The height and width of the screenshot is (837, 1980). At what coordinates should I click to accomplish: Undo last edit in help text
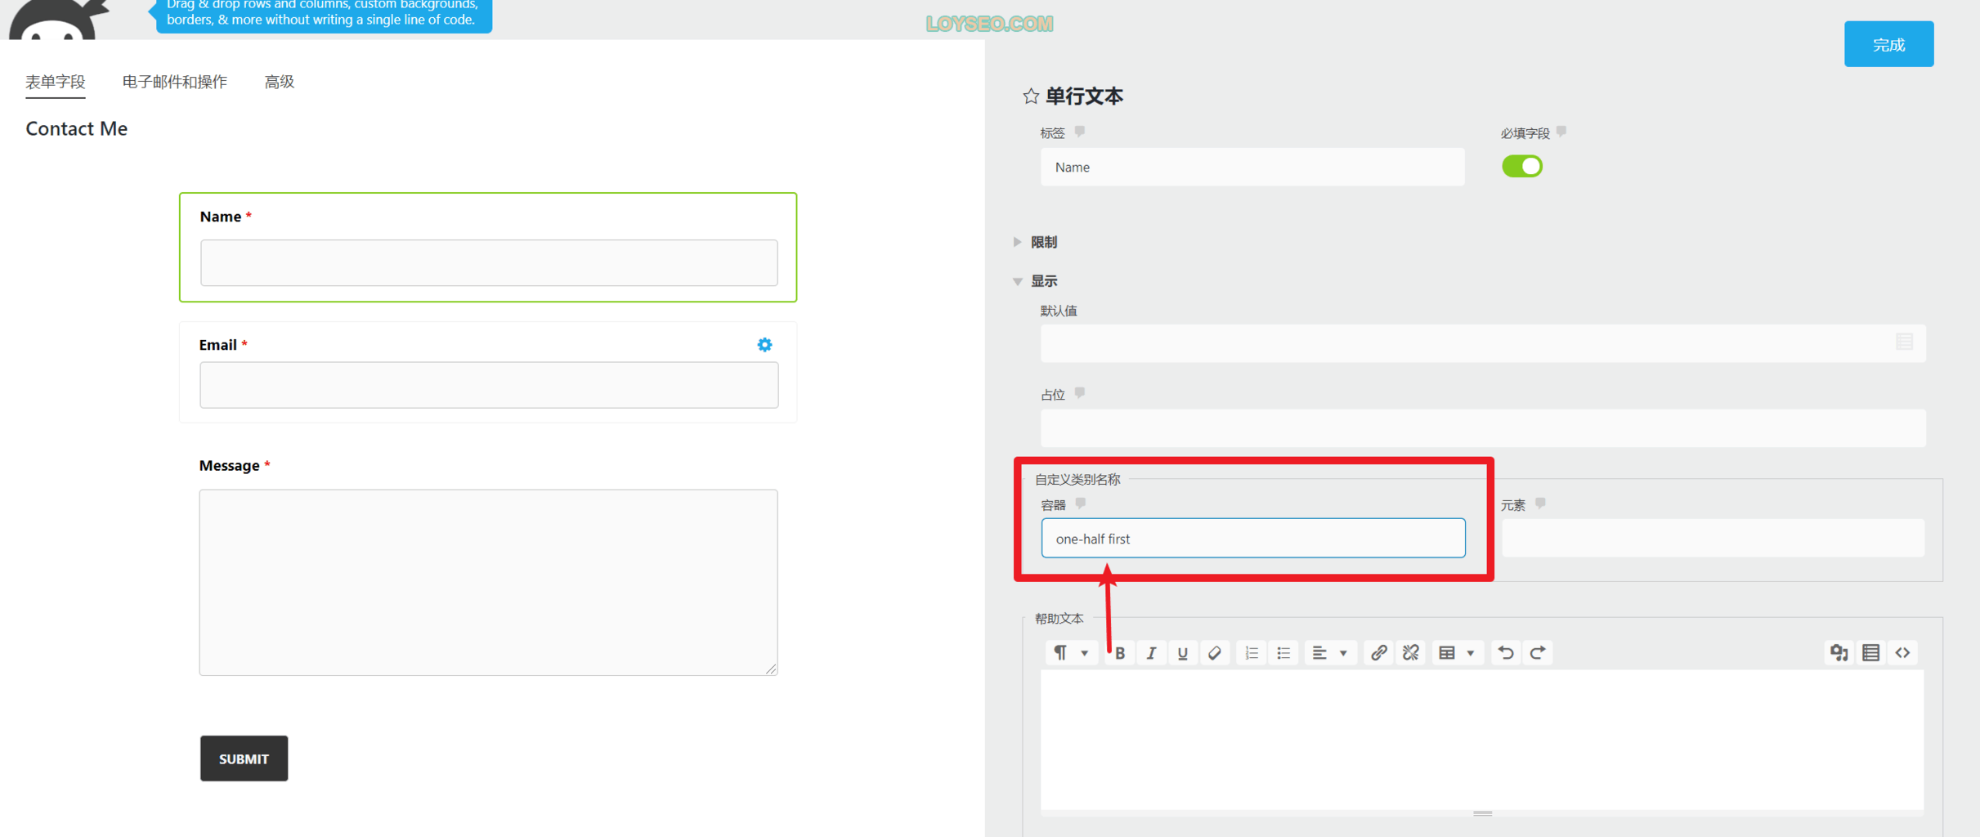tap(1506, 652)
